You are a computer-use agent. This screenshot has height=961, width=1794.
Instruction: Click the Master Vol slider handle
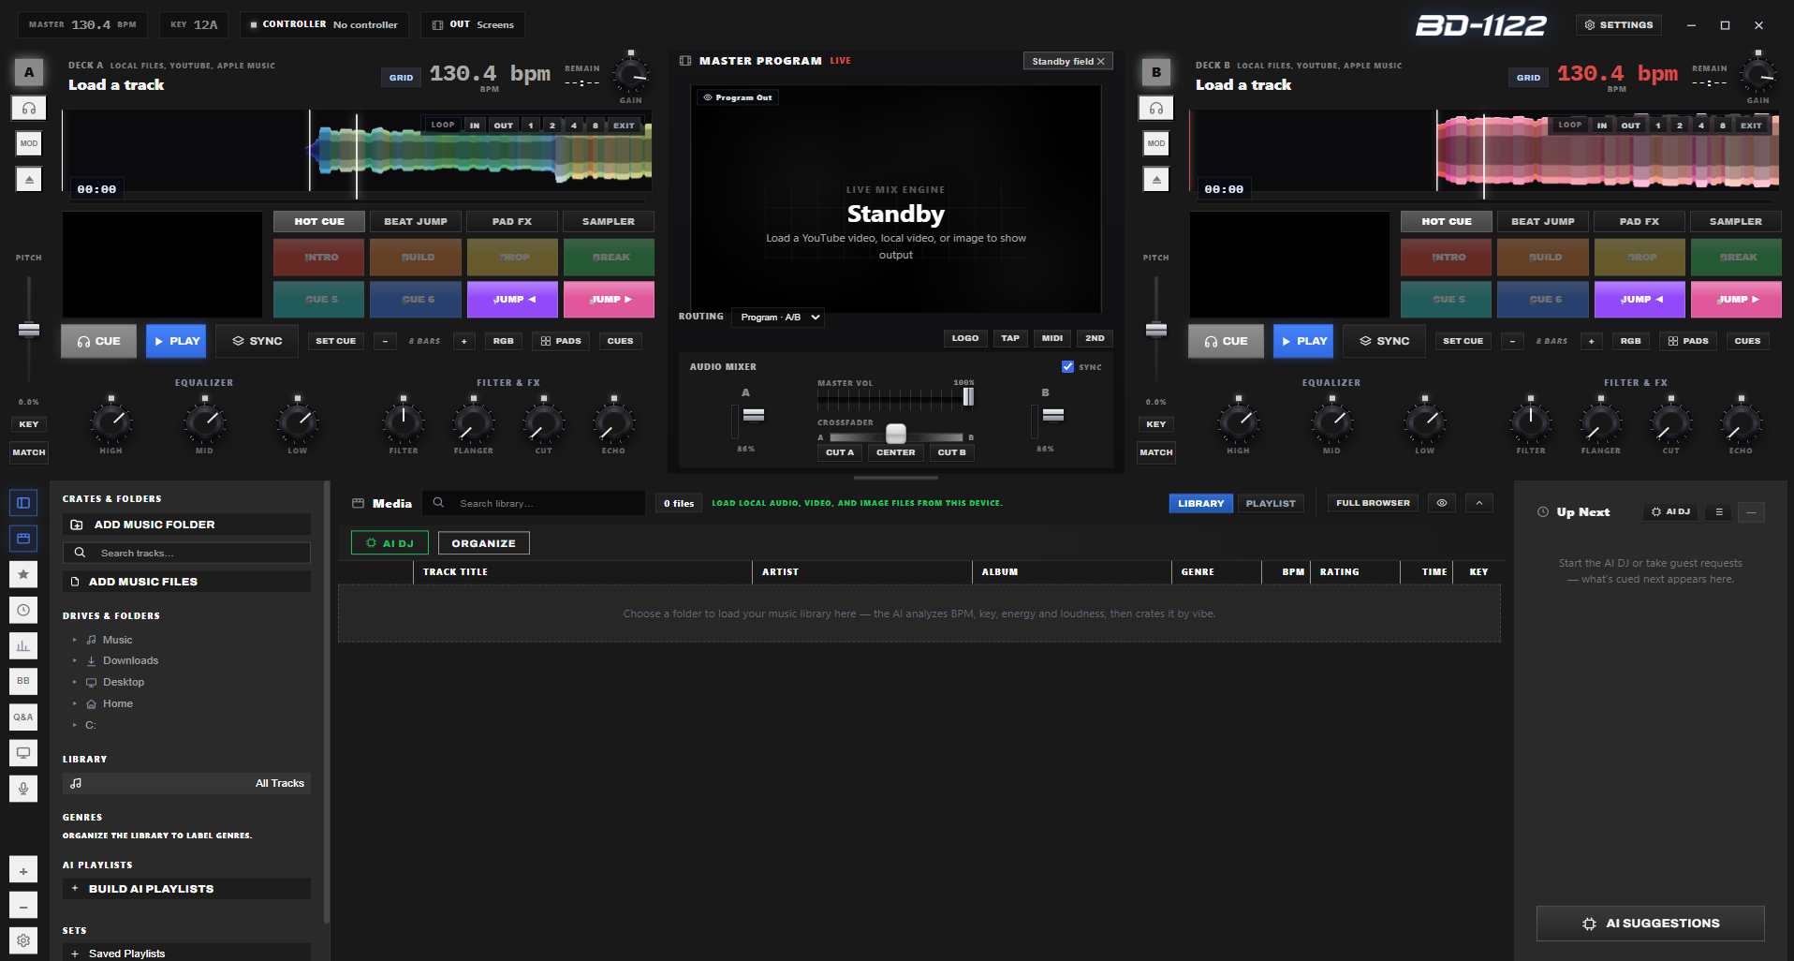(x=968, y=397)
